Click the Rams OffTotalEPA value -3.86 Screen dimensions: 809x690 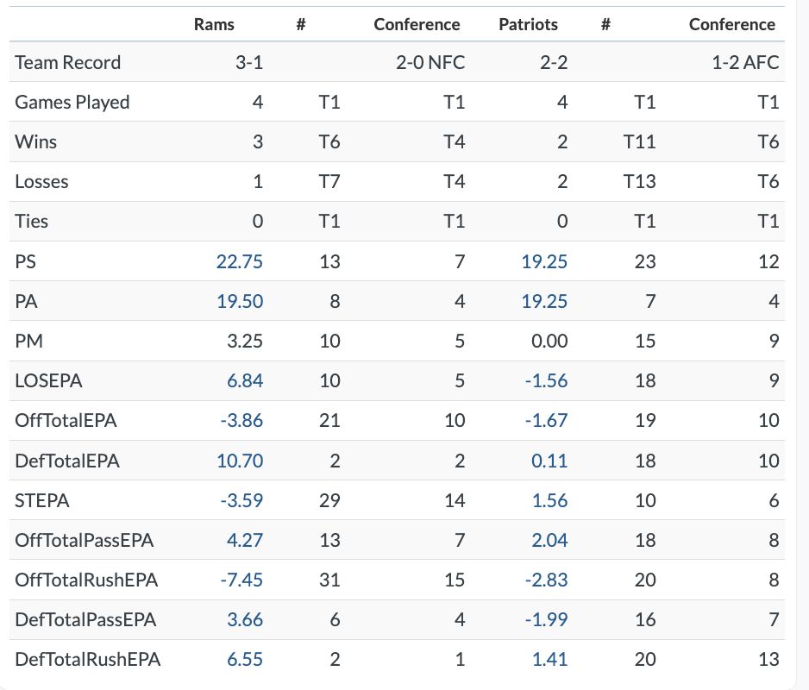[x=241, y=421]
